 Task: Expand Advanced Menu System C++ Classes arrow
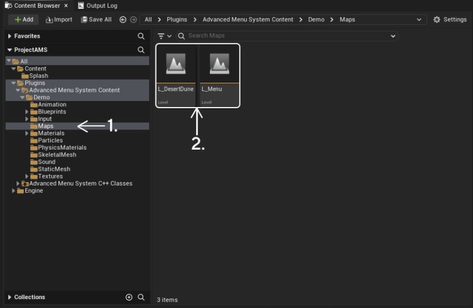[x=18, y=183]
